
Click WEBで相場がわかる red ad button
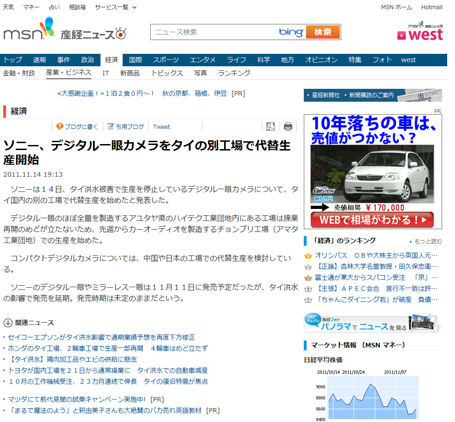point(372,220)
